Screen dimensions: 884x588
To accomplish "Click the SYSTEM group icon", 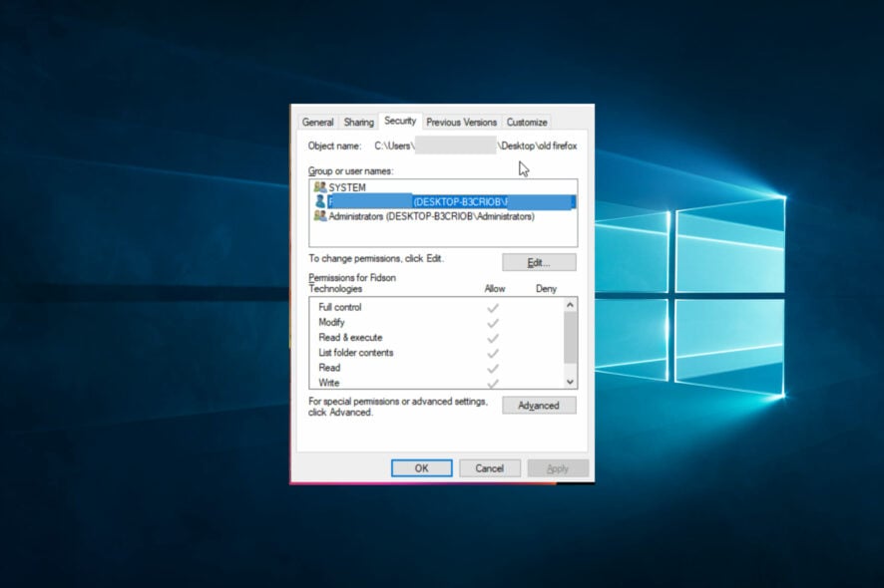I will click(x=320, y=187).
